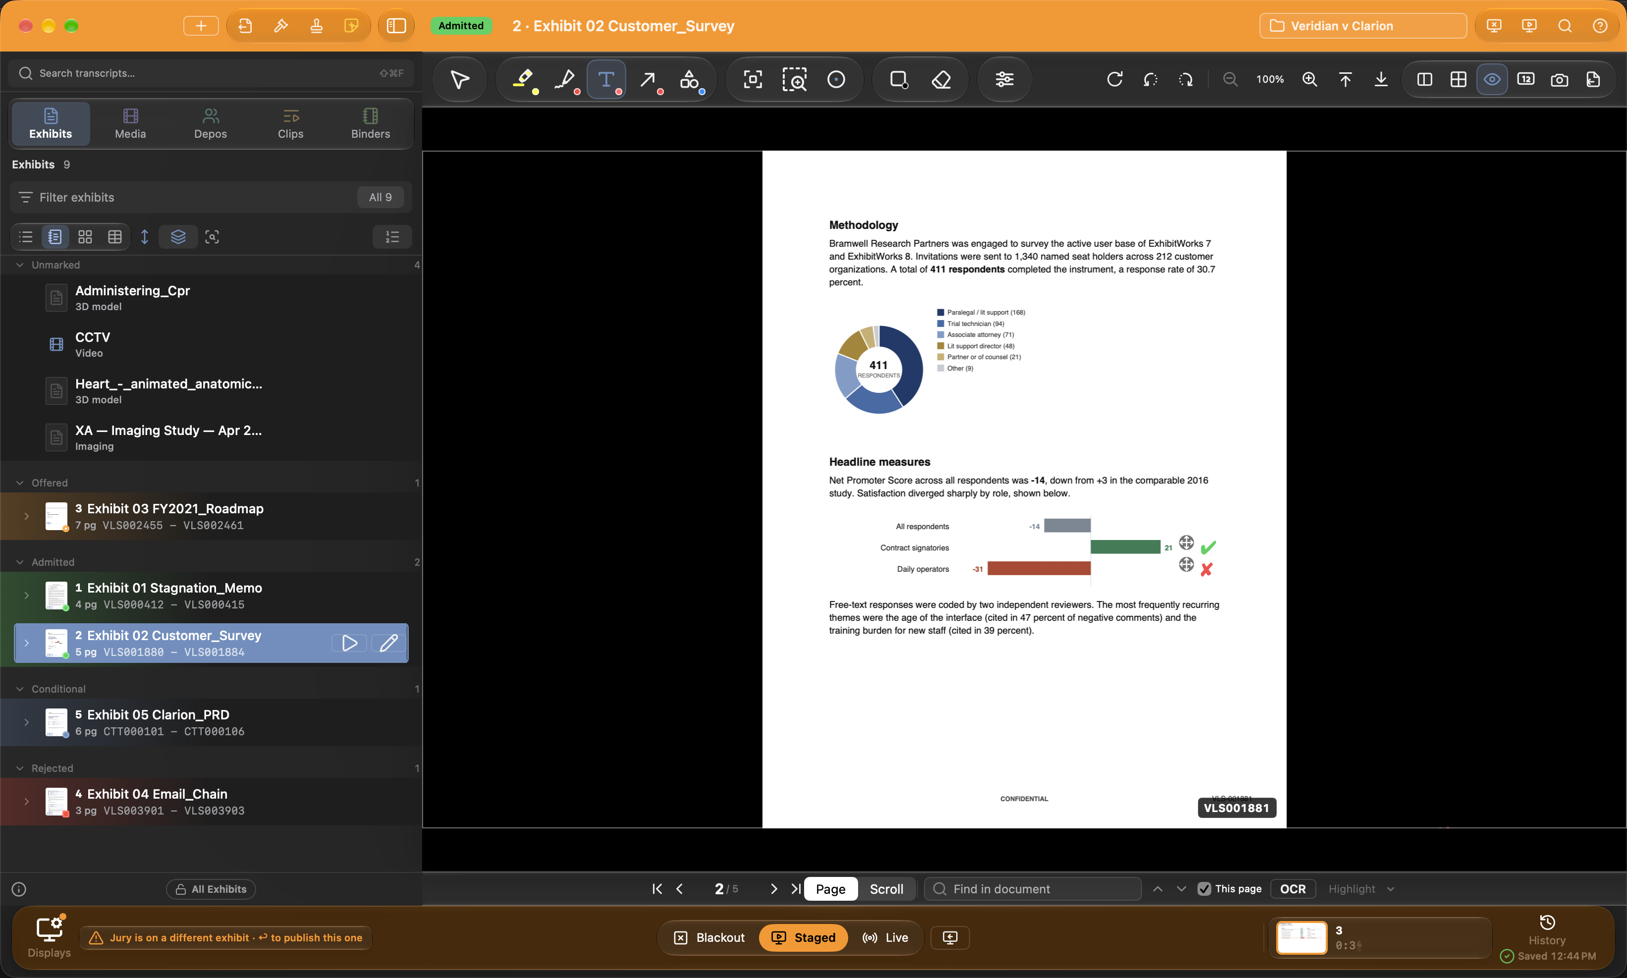This screenshot has width=1627, height=978.
Task: Click the OCR button
Action: point(1292,889)
